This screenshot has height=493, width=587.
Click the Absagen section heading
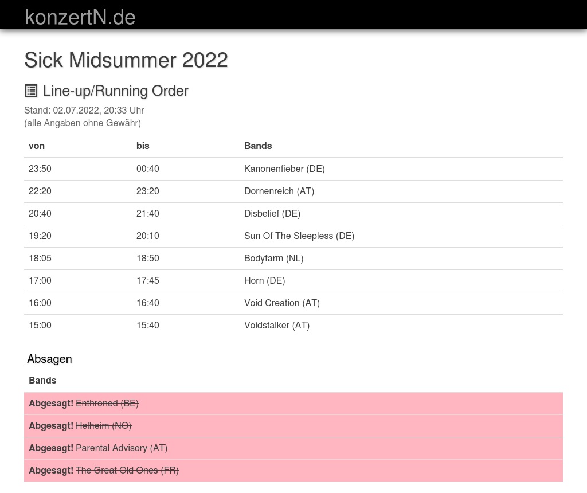[49, 359]
